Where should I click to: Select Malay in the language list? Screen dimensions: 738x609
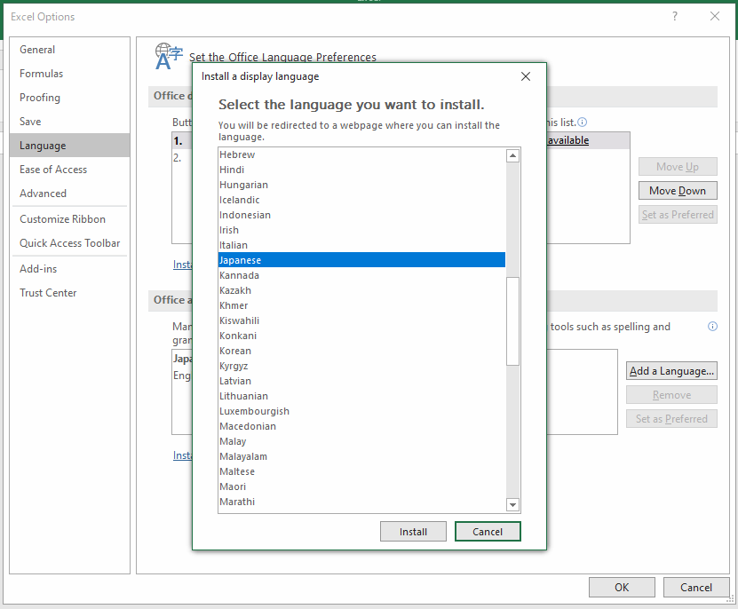[x=361, y=441]
